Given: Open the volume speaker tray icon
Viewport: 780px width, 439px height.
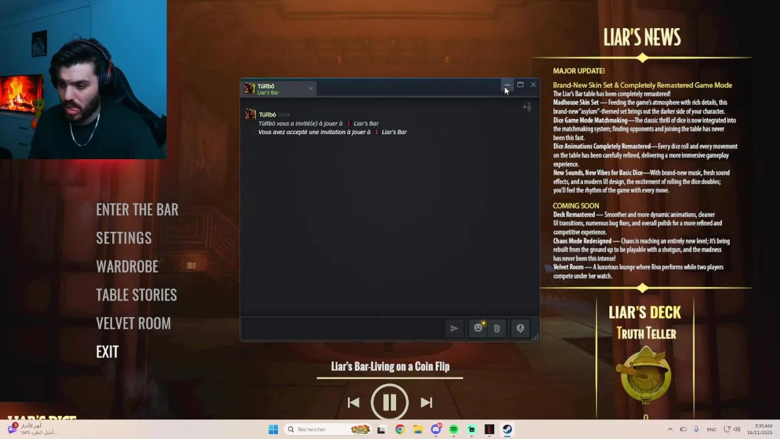Looking at the screenshot, I should click(737, 429).
